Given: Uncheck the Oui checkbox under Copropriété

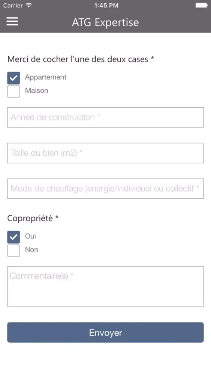Looking at the screenshot, I should point(13,237).
